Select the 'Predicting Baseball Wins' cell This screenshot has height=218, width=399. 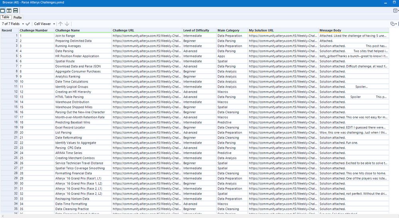(83, 122)
